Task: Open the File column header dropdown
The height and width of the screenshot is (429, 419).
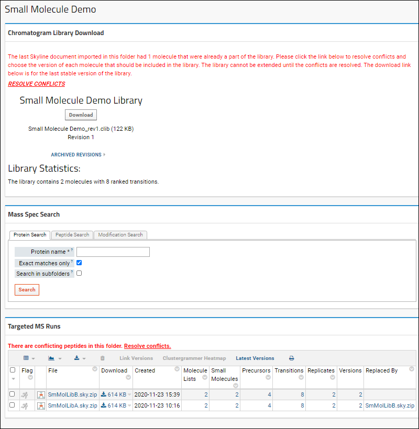Action: (x=95, y=369)
